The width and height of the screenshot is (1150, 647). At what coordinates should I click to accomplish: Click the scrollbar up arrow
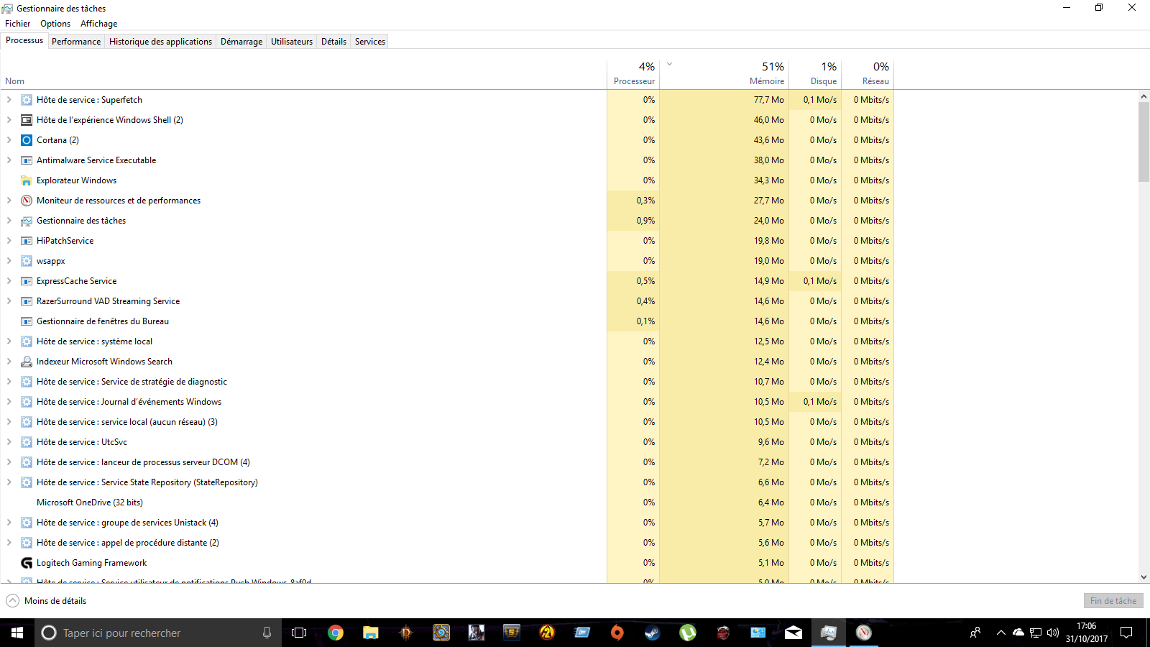coord(1144,96)
